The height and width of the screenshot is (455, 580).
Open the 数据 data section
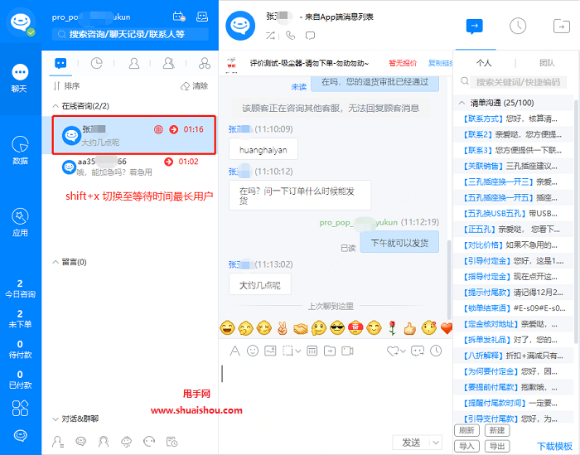20,150
